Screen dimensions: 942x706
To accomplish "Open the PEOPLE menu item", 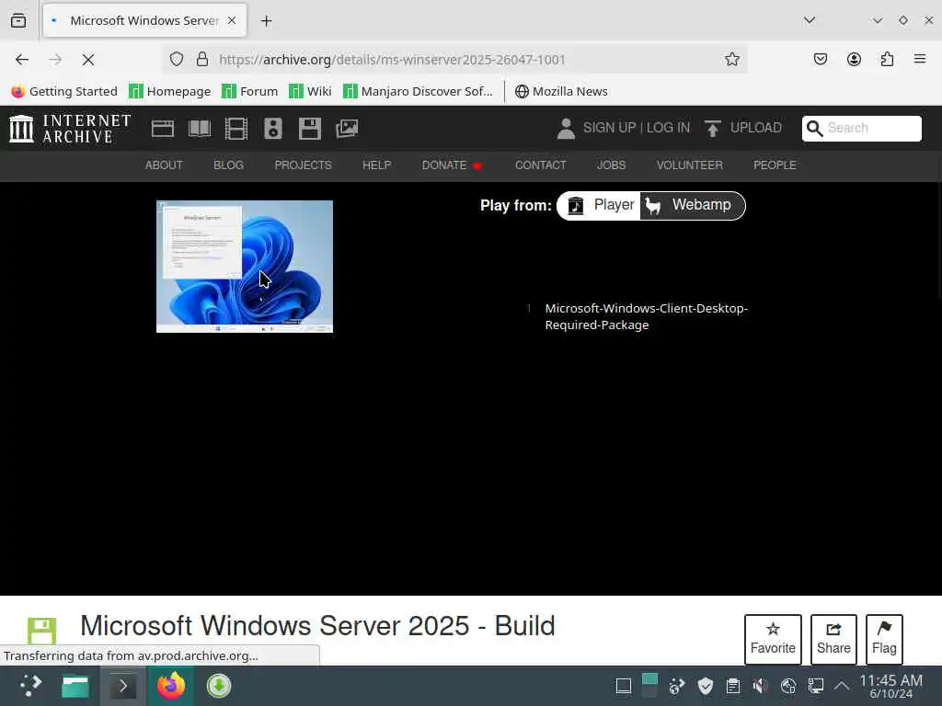I will click(775, 165).
